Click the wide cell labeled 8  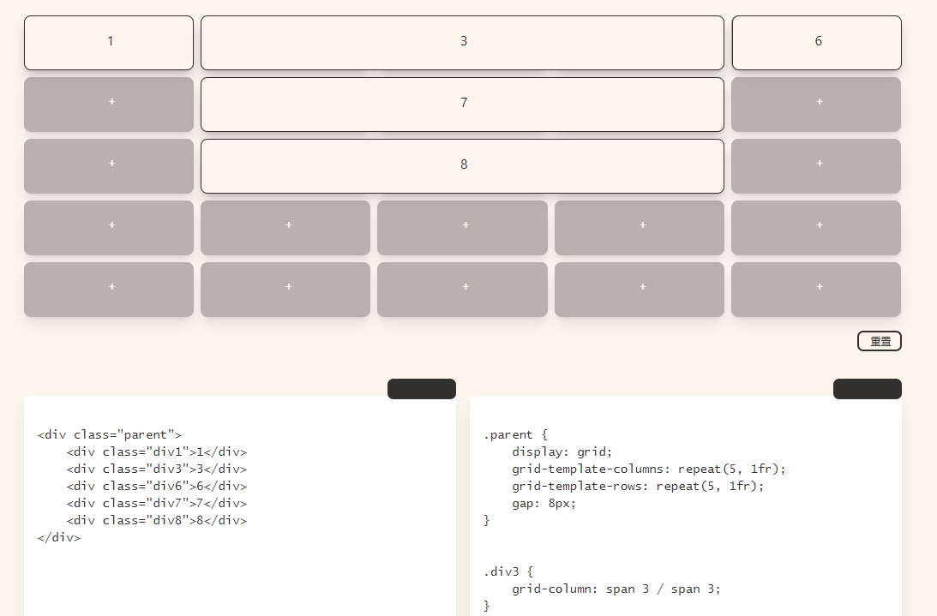click(462, 164)
